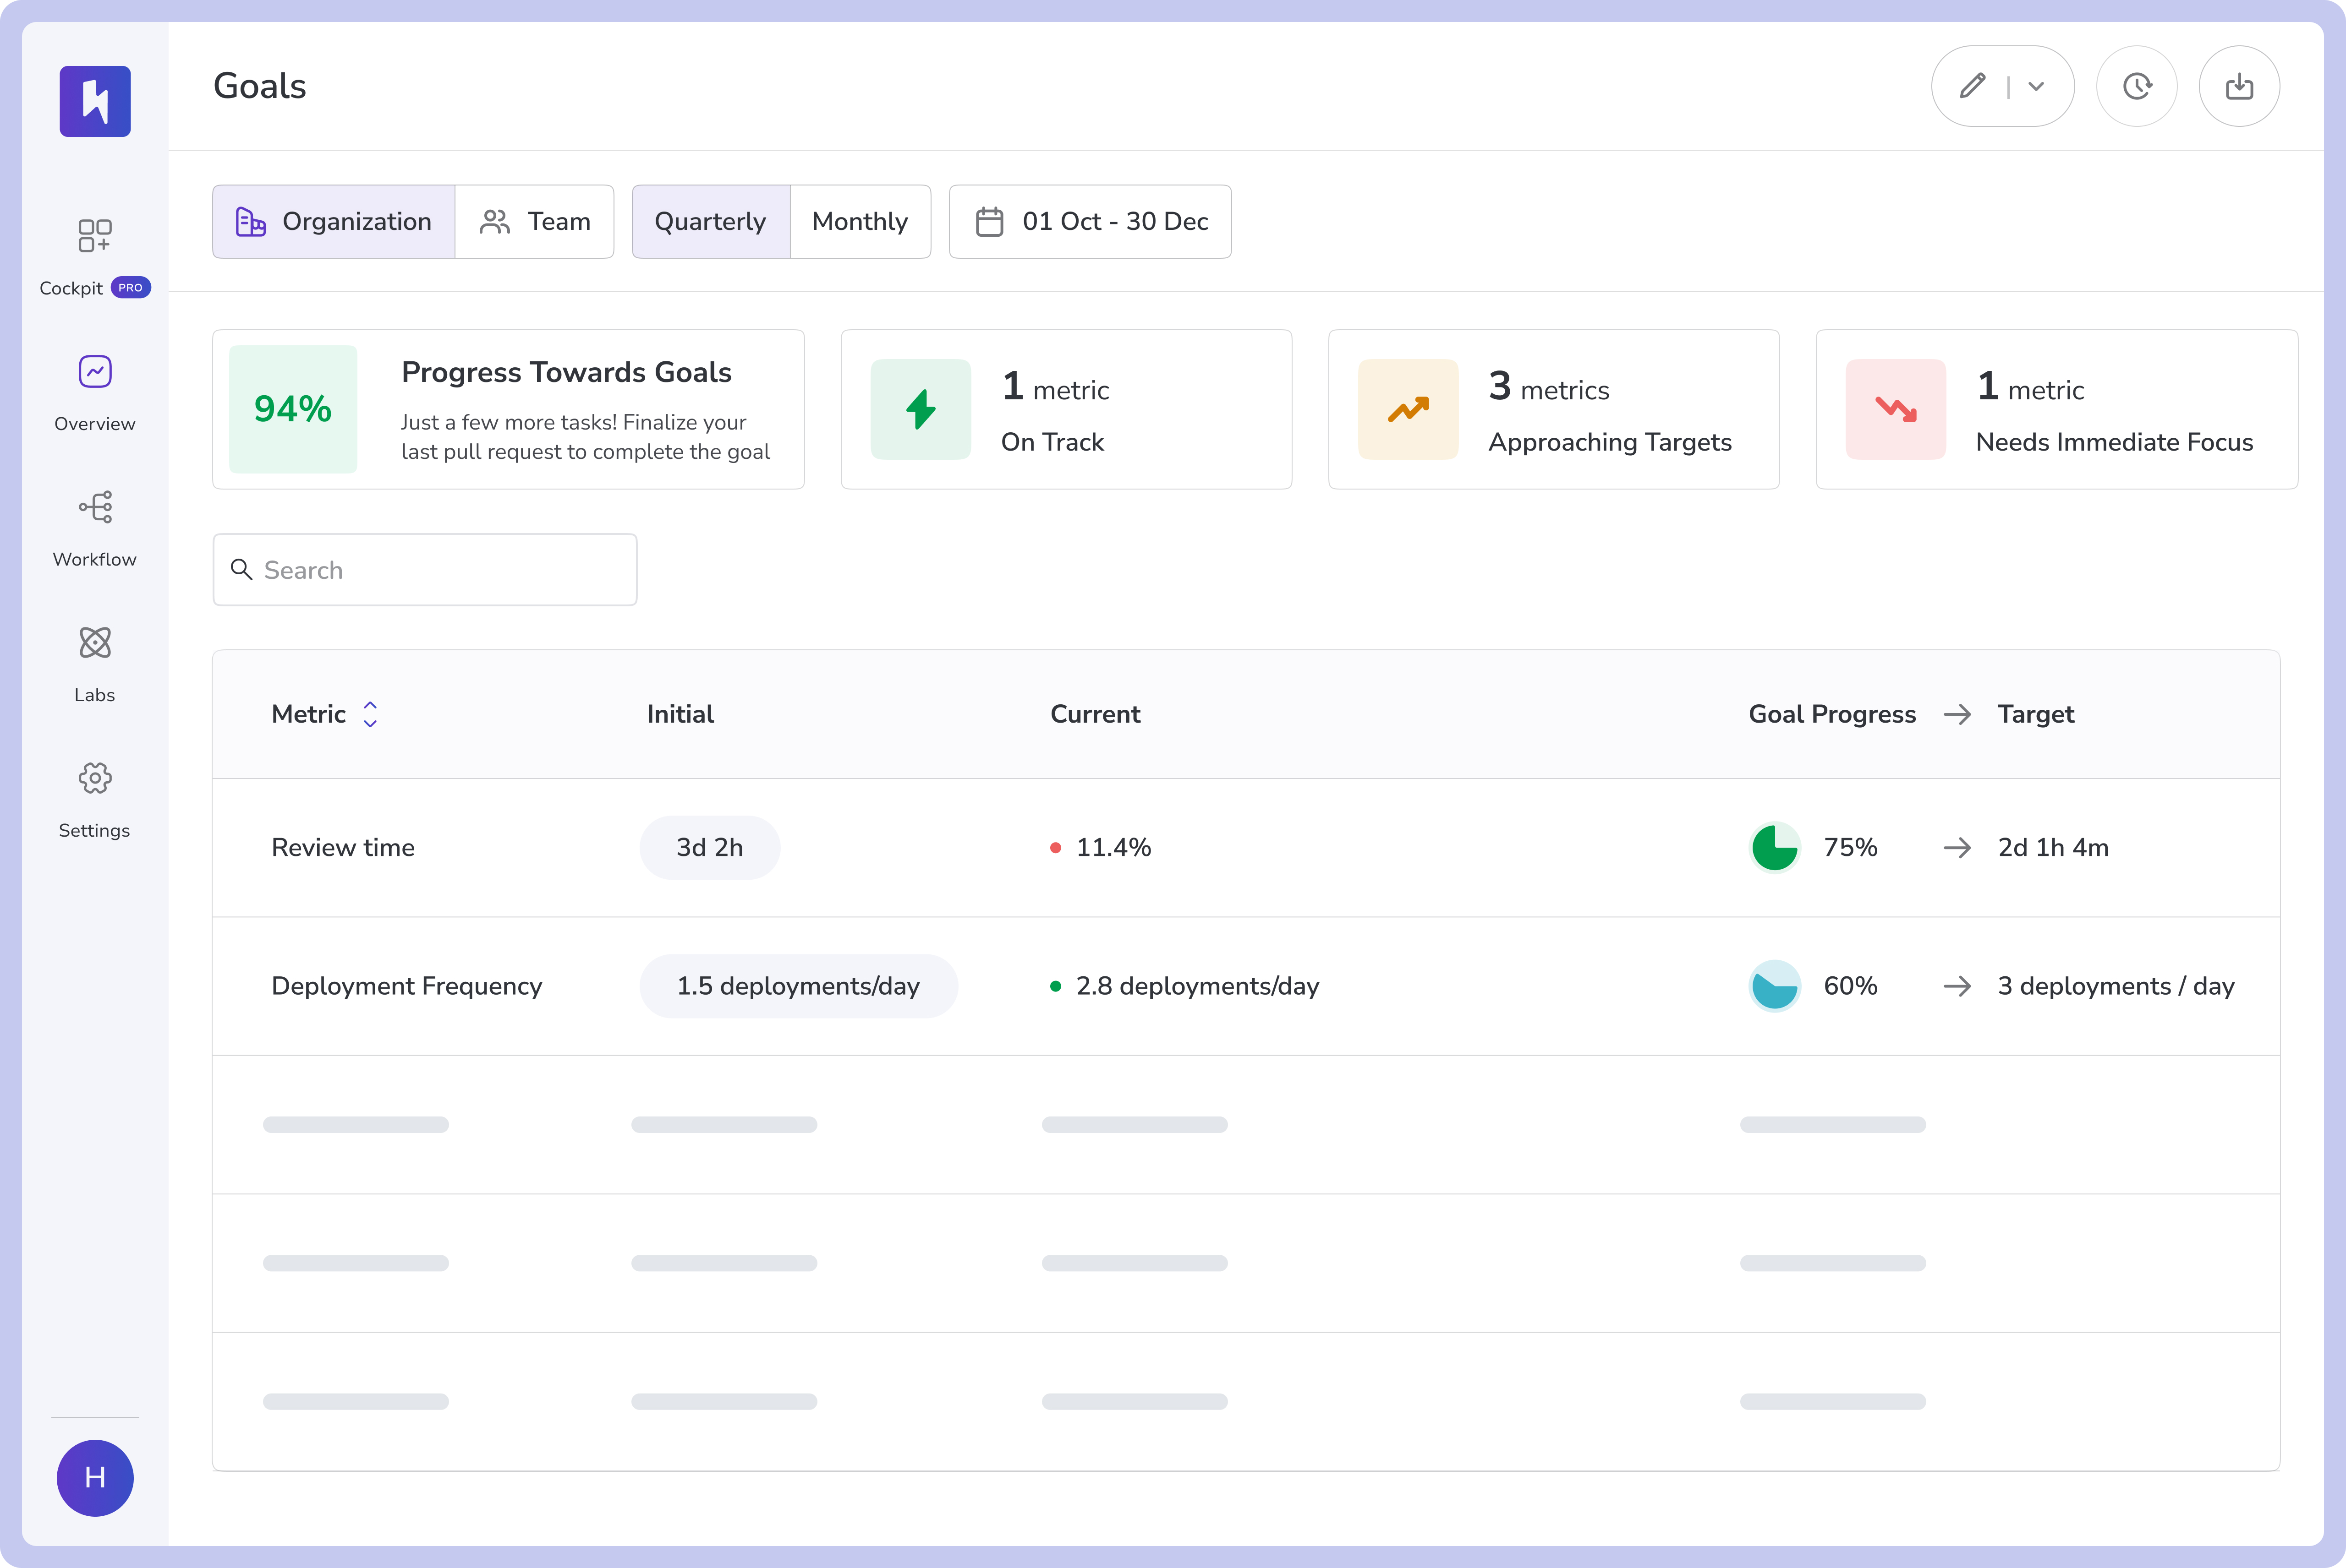Viewport: 2346px width, 1568px height.
Task: Sort table by Metric column arrows
Action: coord(370,714)
